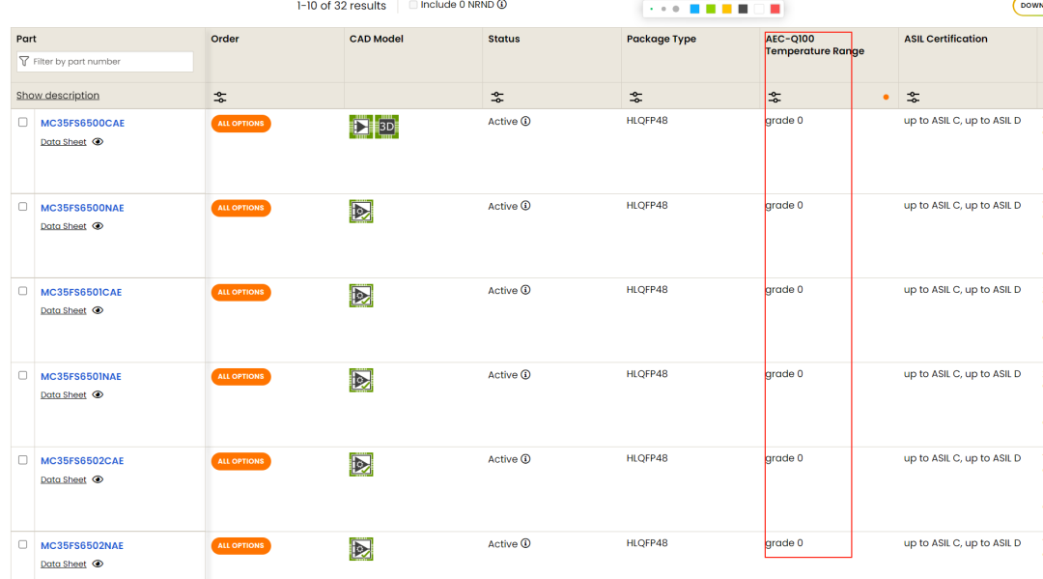The width and height of the screenshot is (1043, 579).
Task: Preview data sheet eye icon for MC35FS6501NAE
Action: tap(98, 394)
